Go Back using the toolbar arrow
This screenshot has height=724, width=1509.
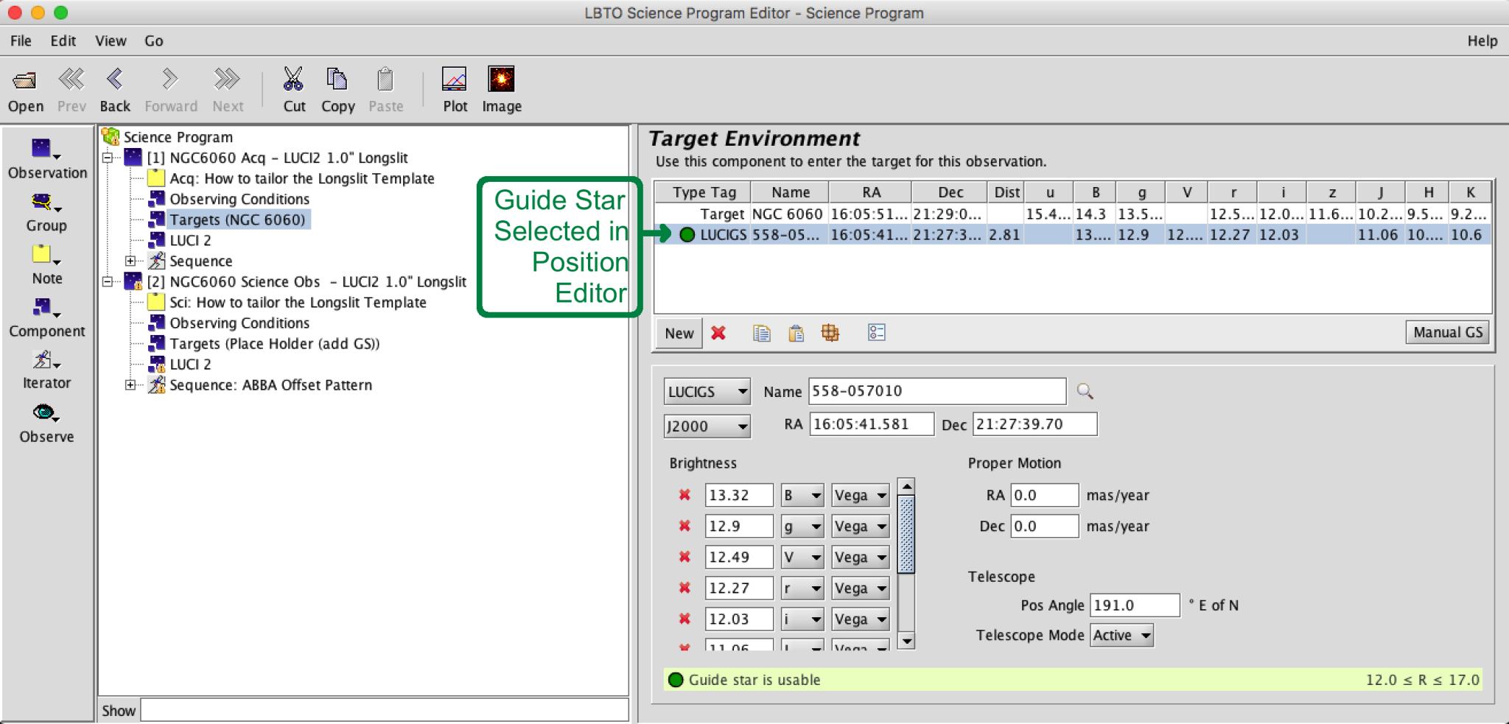[x=115, y=79]
